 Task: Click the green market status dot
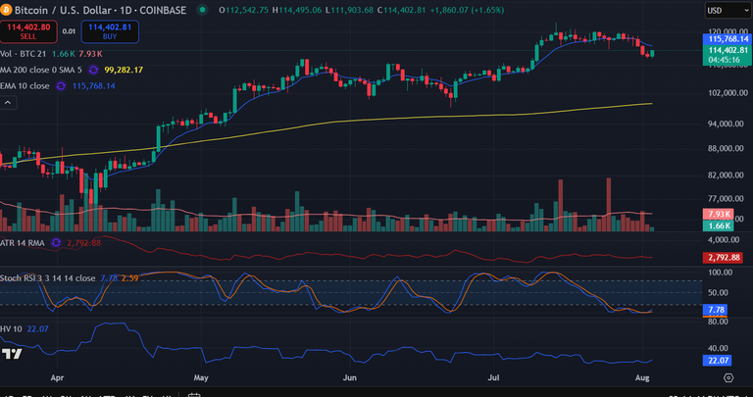(203, 10)
